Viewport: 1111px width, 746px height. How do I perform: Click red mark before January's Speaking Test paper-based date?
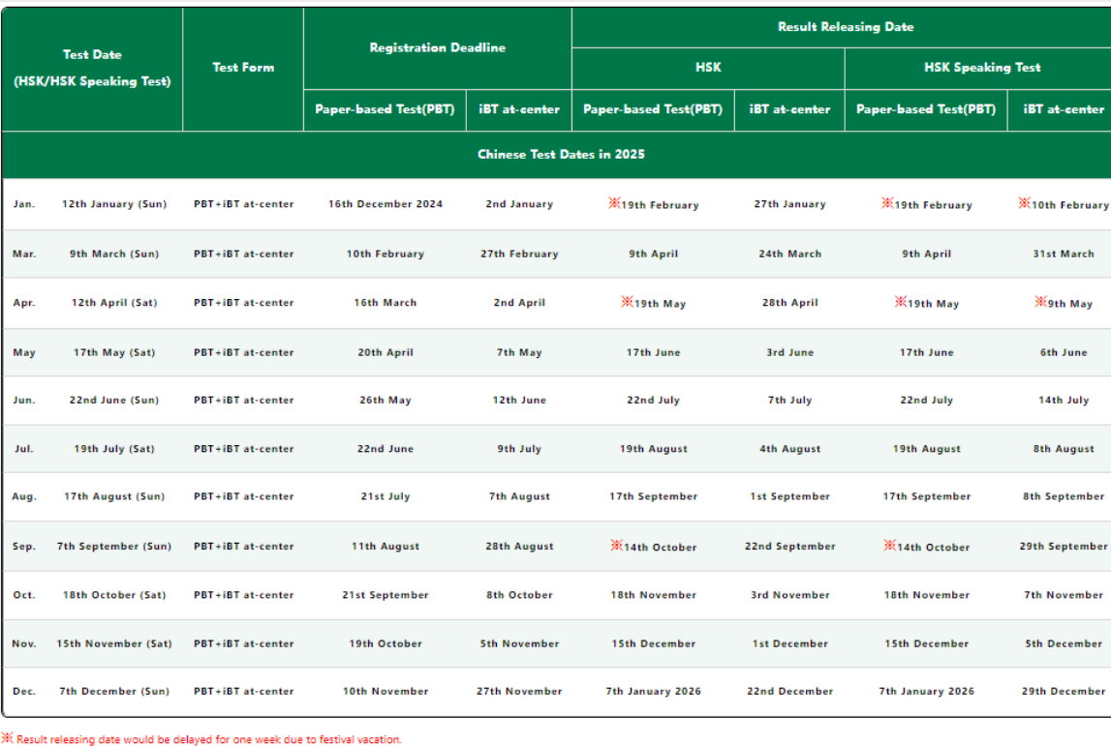[x=886, y=204]
